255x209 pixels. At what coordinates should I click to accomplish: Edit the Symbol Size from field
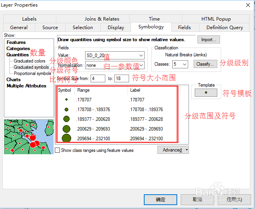98,78
